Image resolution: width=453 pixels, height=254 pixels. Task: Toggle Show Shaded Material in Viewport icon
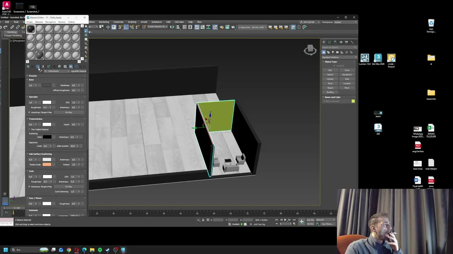pos(70,66)
